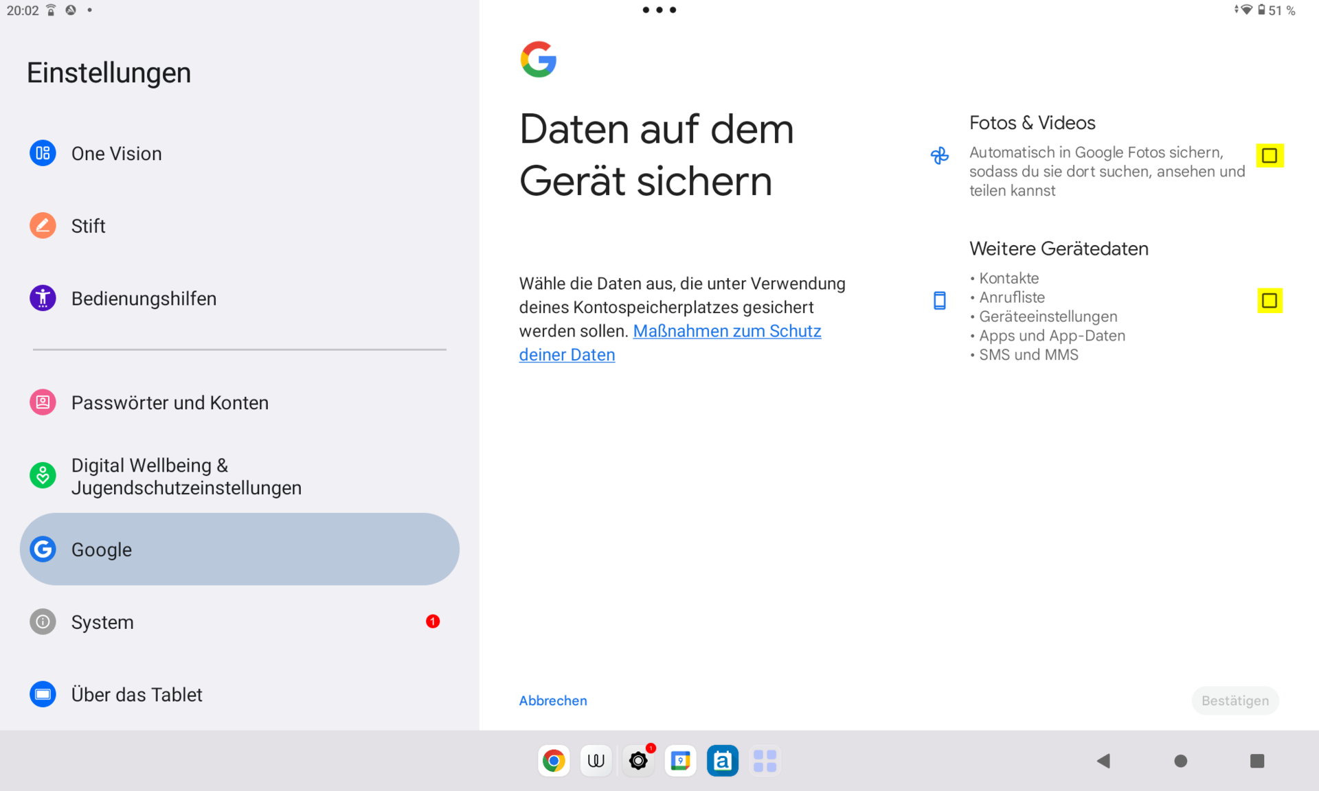Open the three-dot menu at top

tap(659, 10)
